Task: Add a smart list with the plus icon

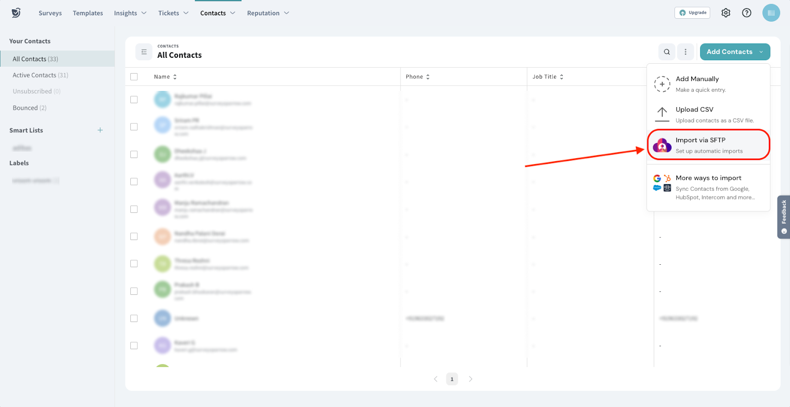Action: pyautogui.click(x=100, y=130)
